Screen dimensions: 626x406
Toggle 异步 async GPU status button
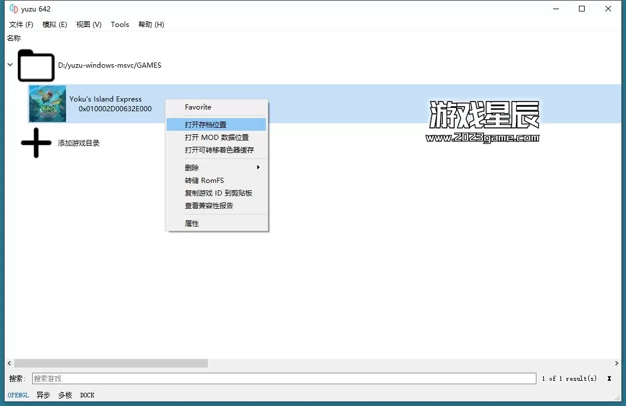click(43, 395)
